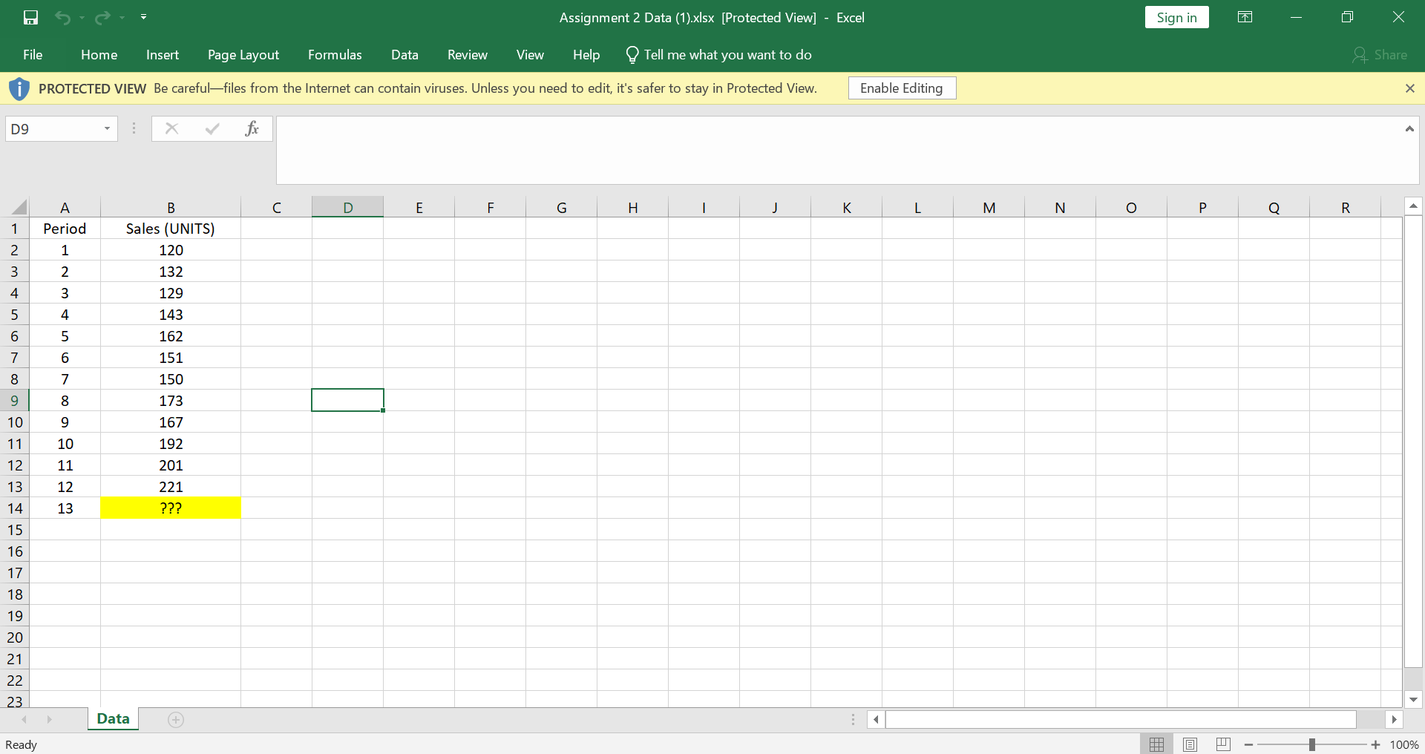The image size is (1425, 754).
Task: Click the Save icon
Action: click(x=30, y=17)
